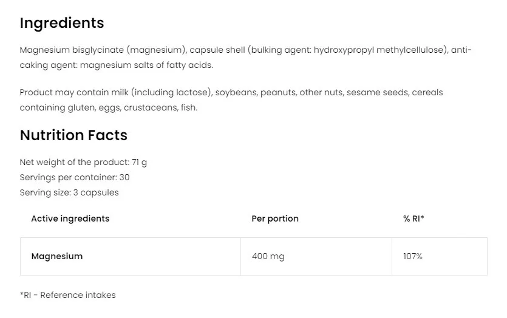Click 'containing gluten, eggs, crustaceans, fish' line
Viewport: 507px width, 318px height.
pyautogui.click(x=108, y=108)
